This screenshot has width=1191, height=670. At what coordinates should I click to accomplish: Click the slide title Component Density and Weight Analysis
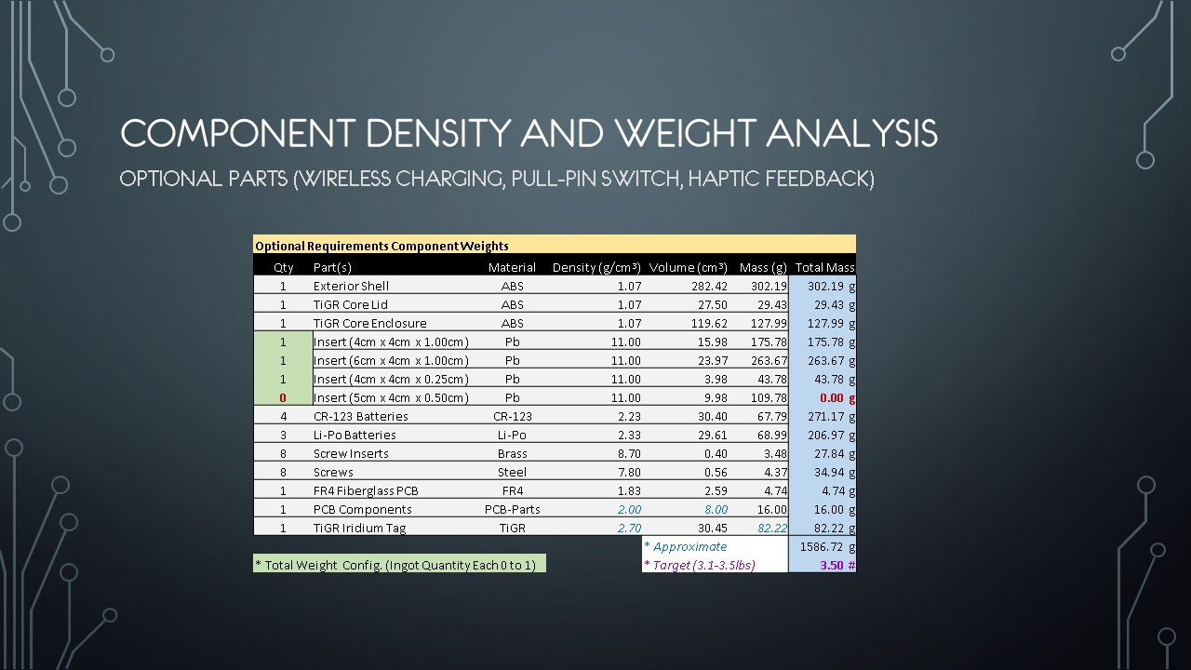point(529,134)
